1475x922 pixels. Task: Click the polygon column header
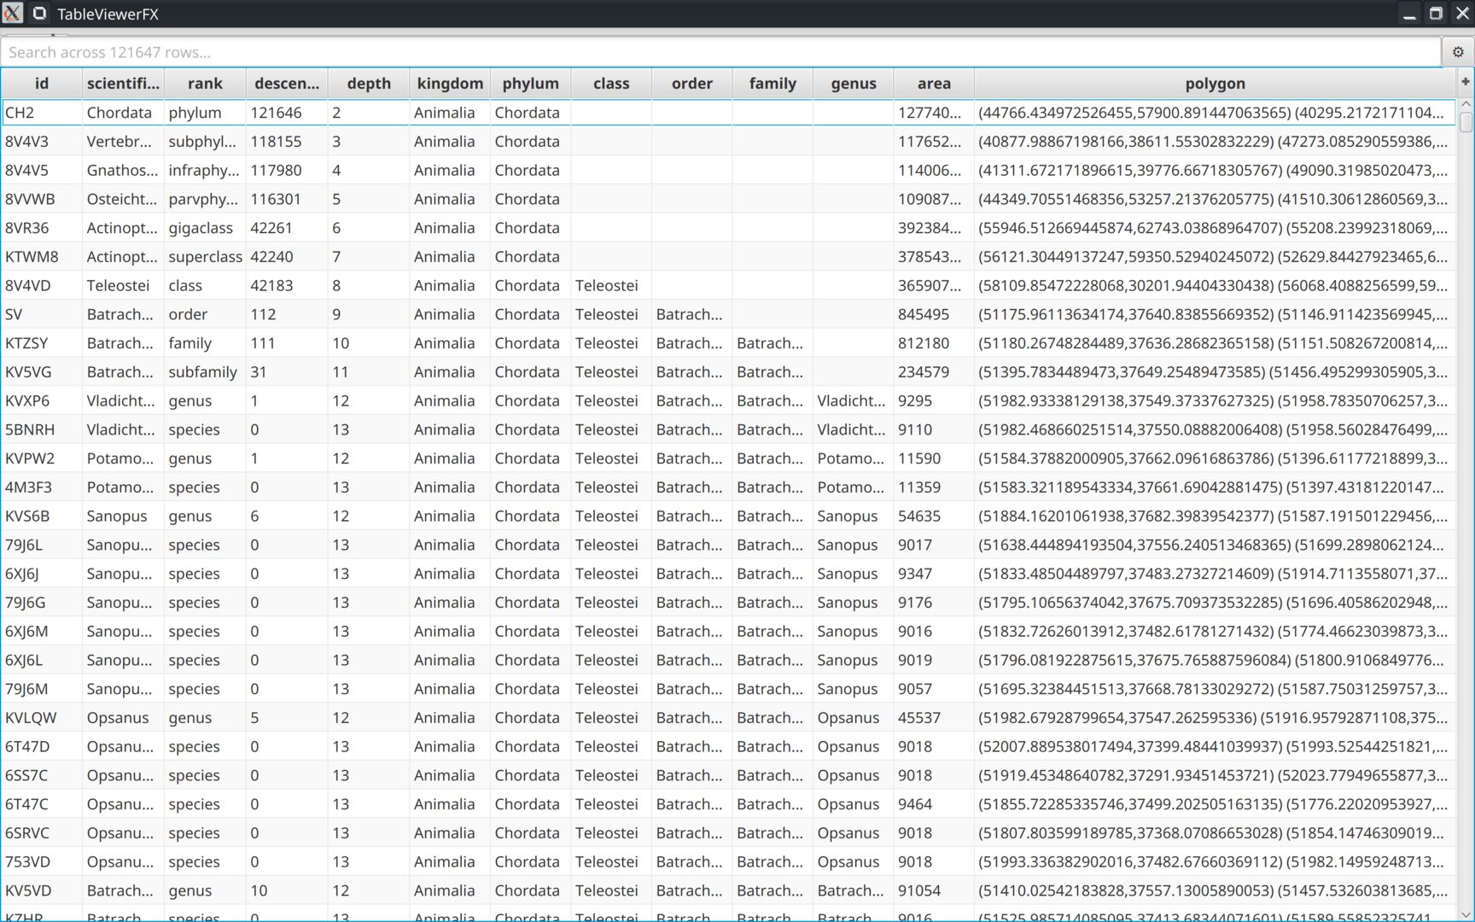pyautogui.click(x=1216, y=83)
